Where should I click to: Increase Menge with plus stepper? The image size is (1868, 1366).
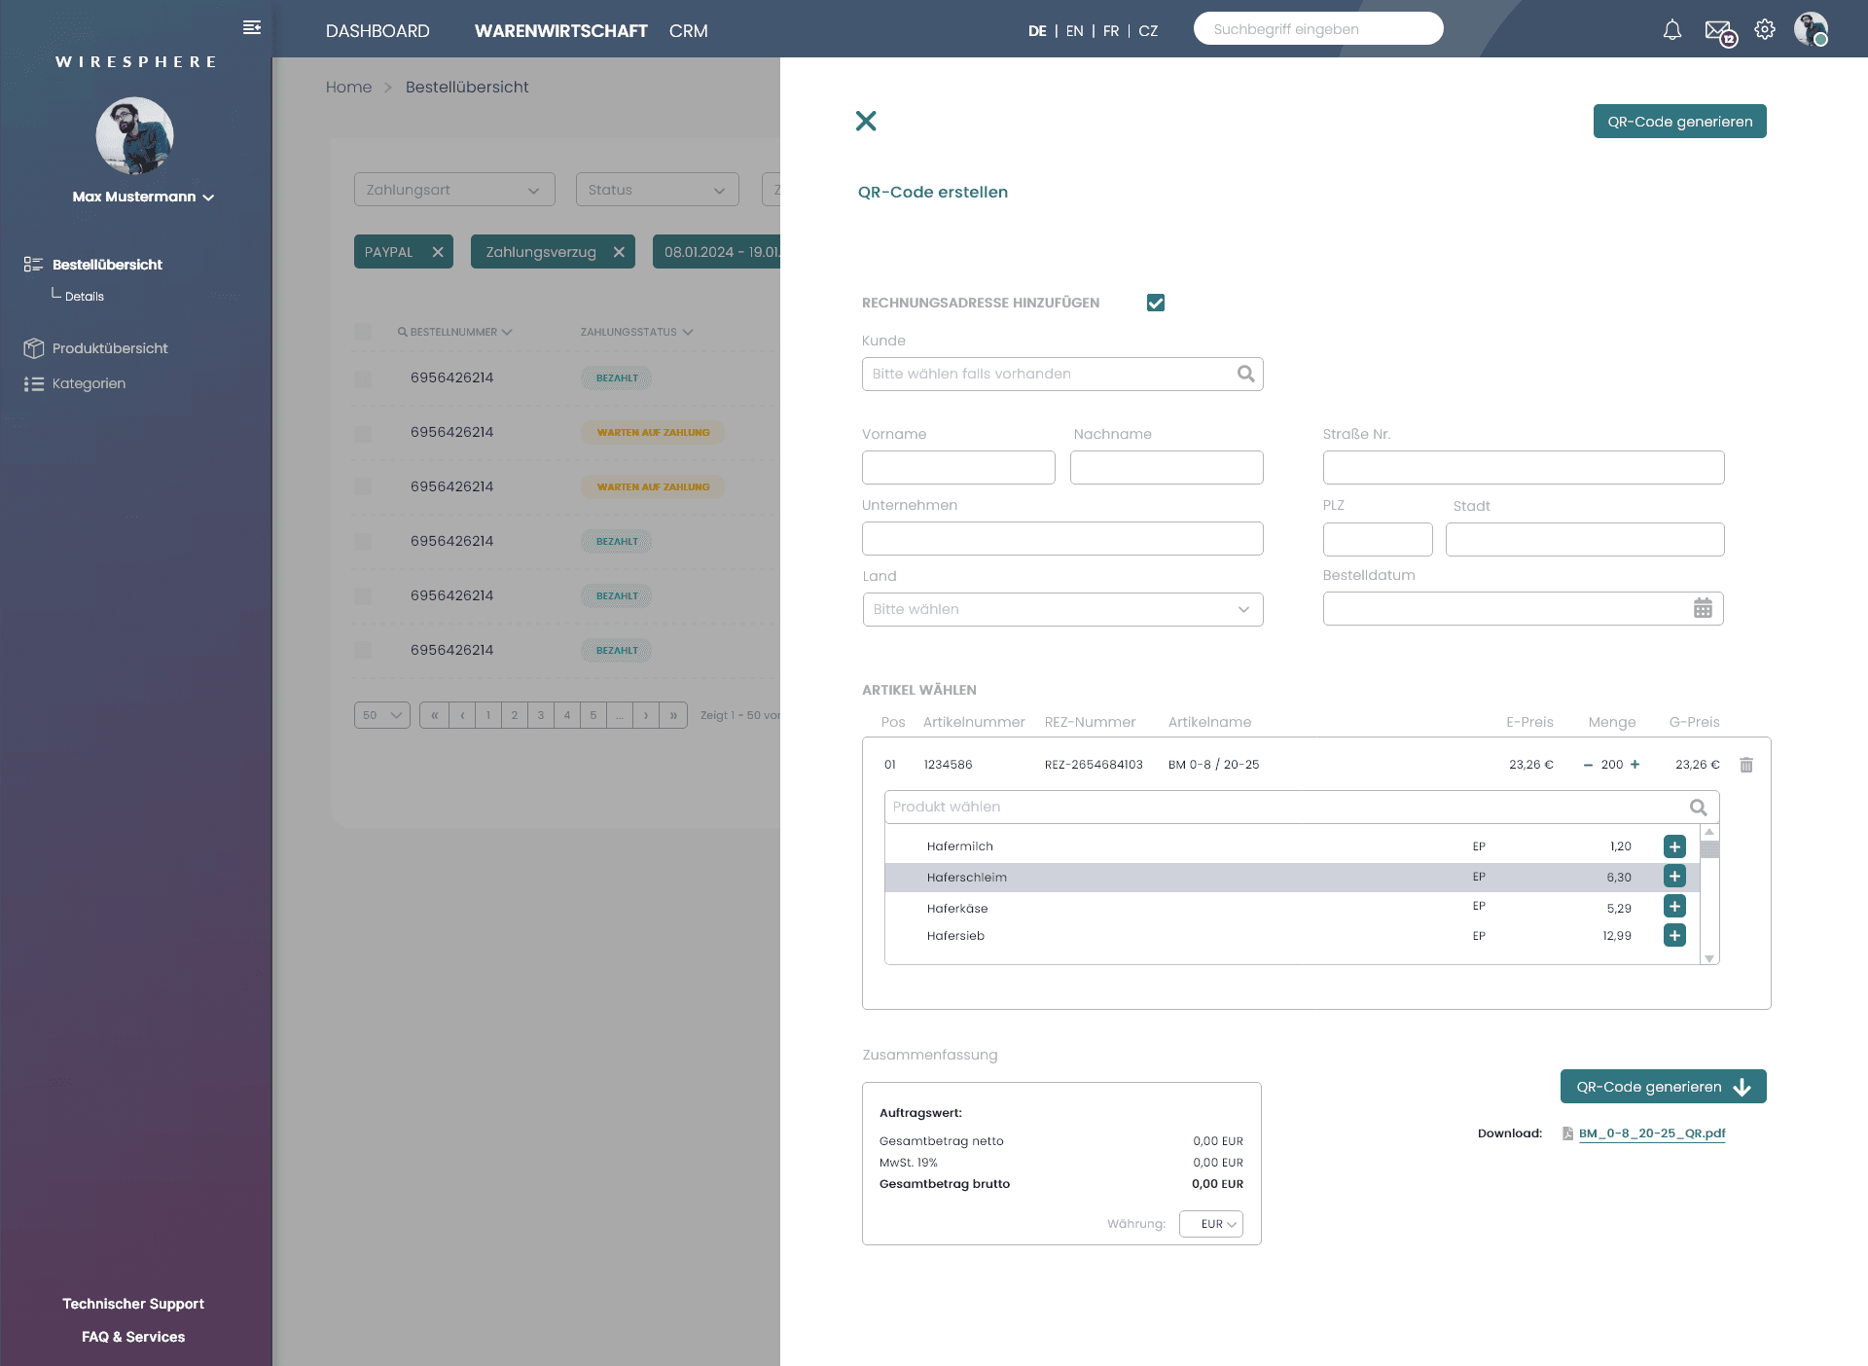[1635, 765]
